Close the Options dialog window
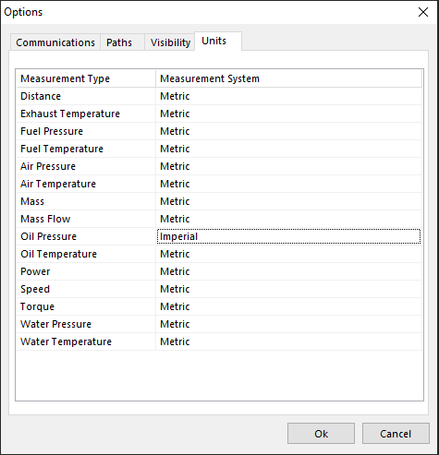Image resolution: width=439 pixels, height=455 pixels. point(423,12)
